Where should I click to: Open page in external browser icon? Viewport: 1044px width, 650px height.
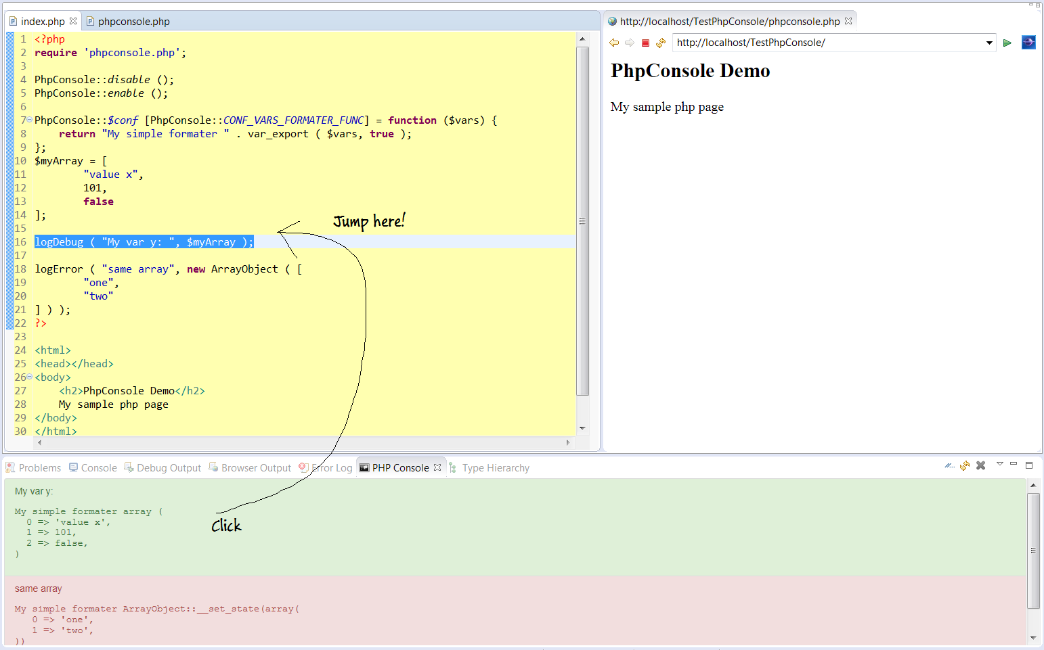coord(1028,43)
